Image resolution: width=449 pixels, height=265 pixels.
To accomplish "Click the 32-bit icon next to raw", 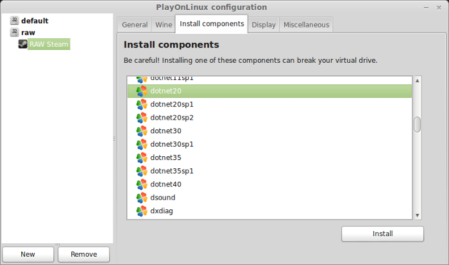I will [x=14, y=32].
